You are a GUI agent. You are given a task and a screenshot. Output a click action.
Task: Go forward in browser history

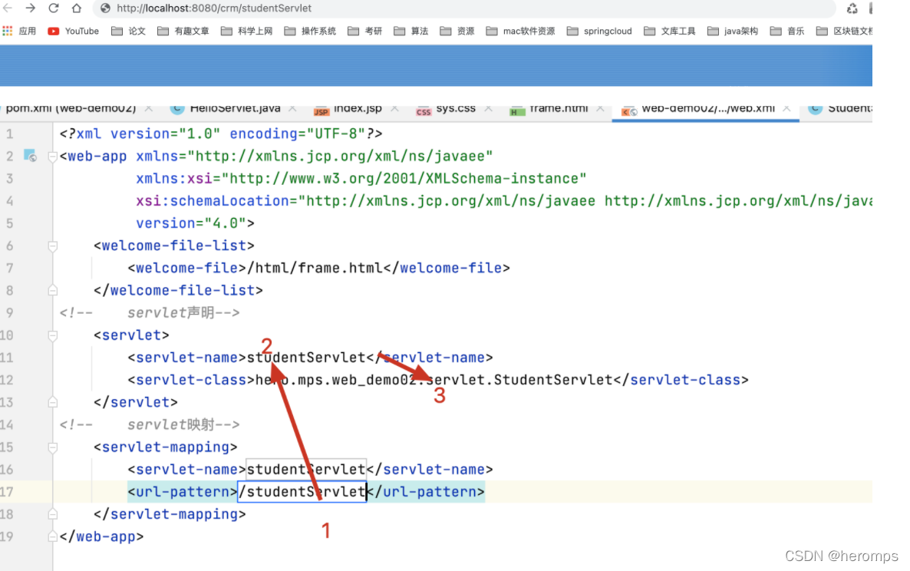(x=30, y=8)
